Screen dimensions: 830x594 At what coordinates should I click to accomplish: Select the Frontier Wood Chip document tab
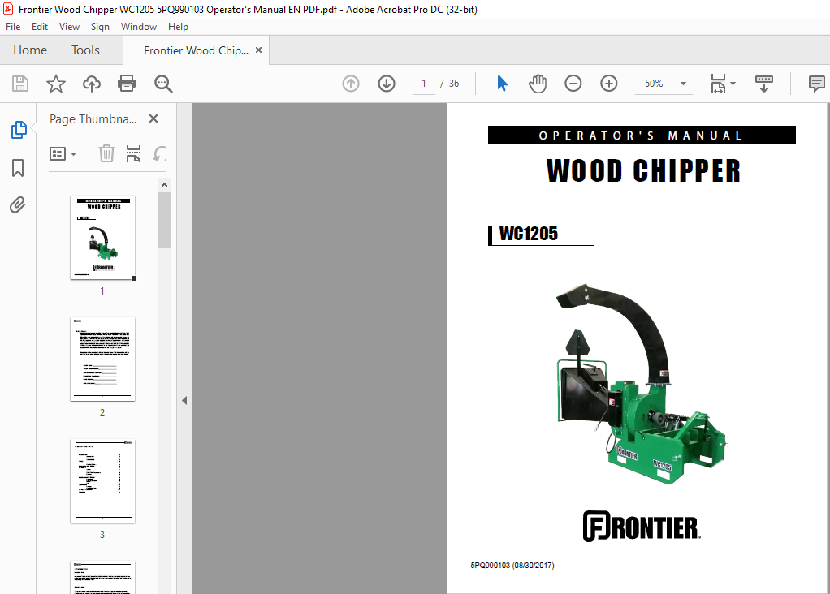[x=196, y=50]
